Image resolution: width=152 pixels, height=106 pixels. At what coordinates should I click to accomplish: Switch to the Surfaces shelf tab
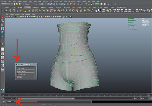click(20, 7)
